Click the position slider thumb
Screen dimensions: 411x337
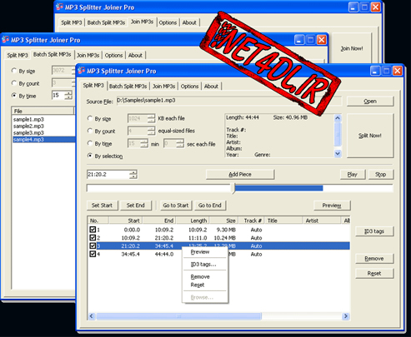pyautogui.click(x=234, y=188)
